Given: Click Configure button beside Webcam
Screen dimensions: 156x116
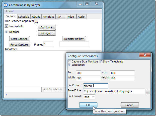Looking at the screenshot, I should (47, 33).
